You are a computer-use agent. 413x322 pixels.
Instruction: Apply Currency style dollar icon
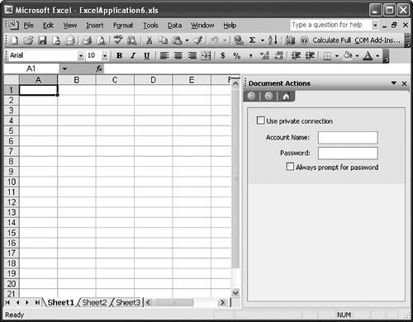click(x=223, y=55)
